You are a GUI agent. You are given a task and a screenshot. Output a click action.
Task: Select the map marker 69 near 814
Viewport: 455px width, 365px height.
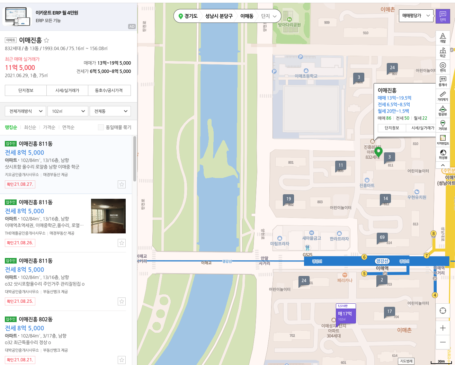382,238
